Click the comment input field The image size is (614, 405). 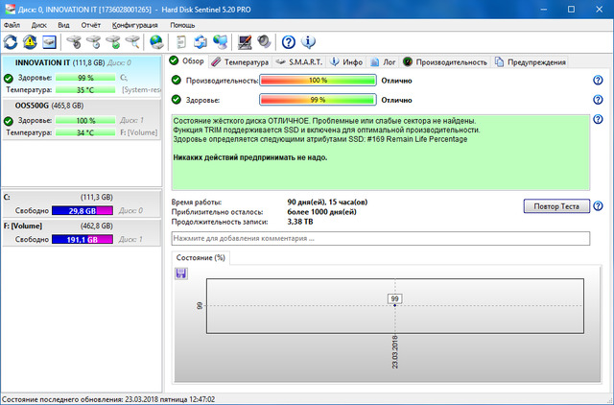click(379, 238)
